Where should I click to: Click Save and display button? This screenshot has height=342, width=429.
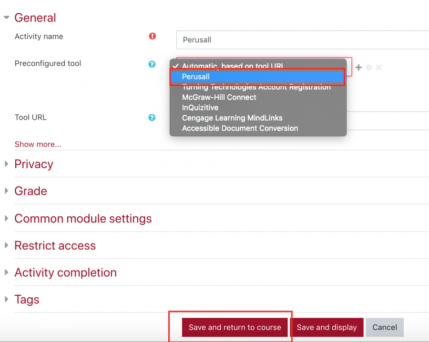[x=327, y=327]
